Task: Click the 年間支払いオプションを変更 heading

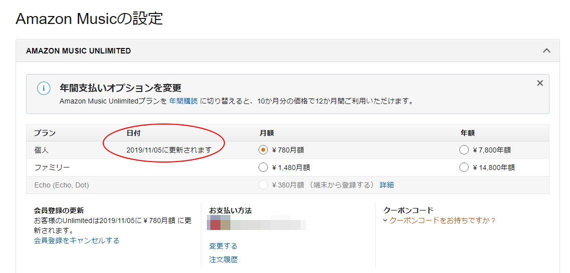Action: [x=120, y=88]
